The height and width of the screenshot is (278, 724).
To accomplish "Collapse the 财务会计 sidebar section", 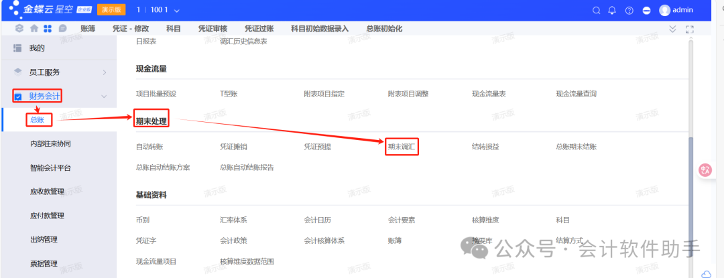I will [x=104, y=96].
